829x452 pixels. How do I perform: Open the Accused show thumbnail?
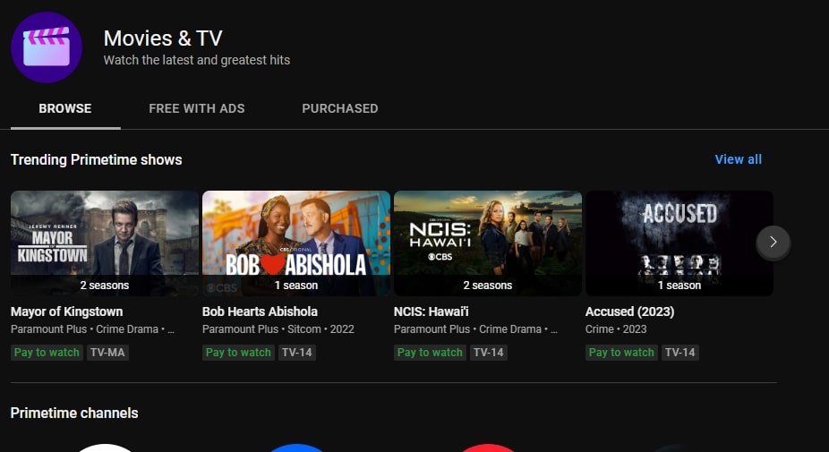(679, 243)
